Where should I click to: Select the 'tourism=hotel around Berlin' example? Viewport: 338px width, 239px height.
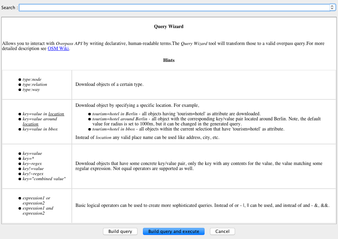click(120, 119)
